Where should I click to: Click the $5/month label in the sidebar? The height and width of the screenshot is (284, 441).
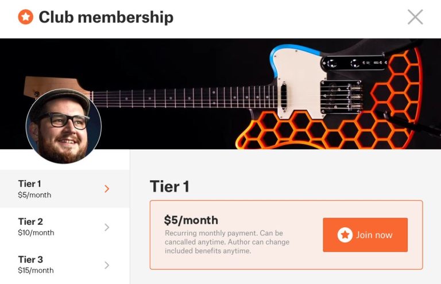(34, 195)
